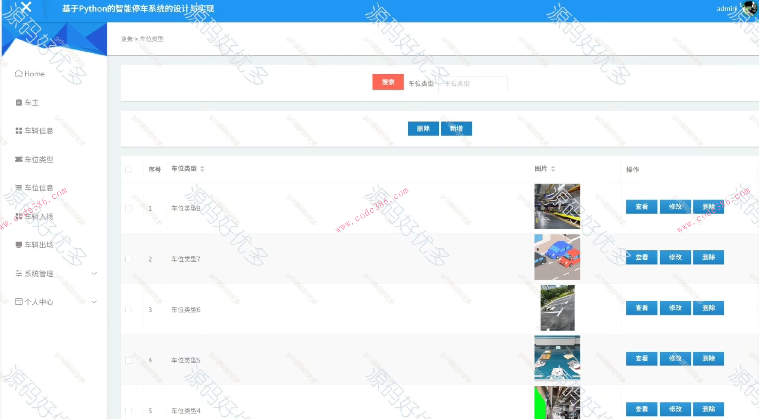This screenshot has width=759, height=419.
Task: Open 车辆出场 using its sidebar icon
Action: (18, 244)
